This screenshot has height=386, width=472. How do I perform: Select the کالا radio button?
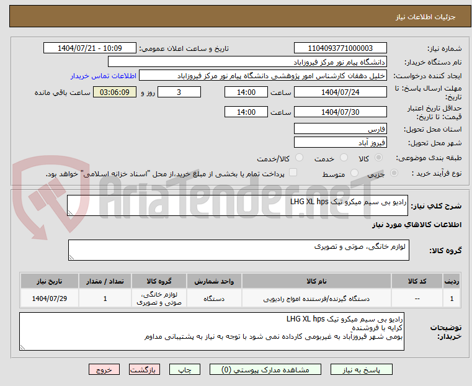379,158
